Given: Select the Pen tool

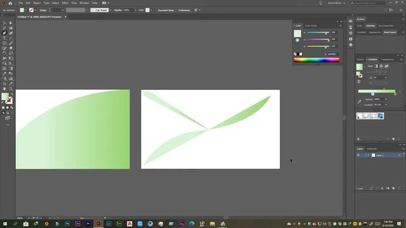Looking at the screenshot, I should 4,33.
